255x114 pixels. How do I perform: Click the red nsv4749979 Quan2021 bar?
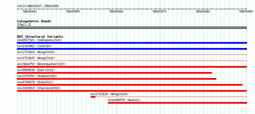(x=130, y=85)
